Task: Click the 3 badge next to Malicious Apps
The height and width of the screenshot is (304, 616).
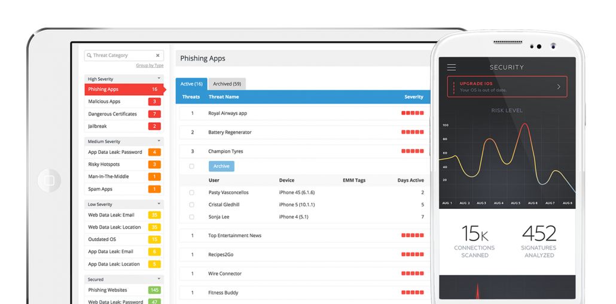Action: [154, 102]
